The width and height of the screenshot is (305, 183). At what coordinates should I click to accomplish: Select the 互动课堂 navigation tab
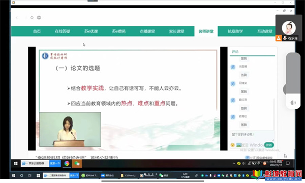(x=264, y=32)
